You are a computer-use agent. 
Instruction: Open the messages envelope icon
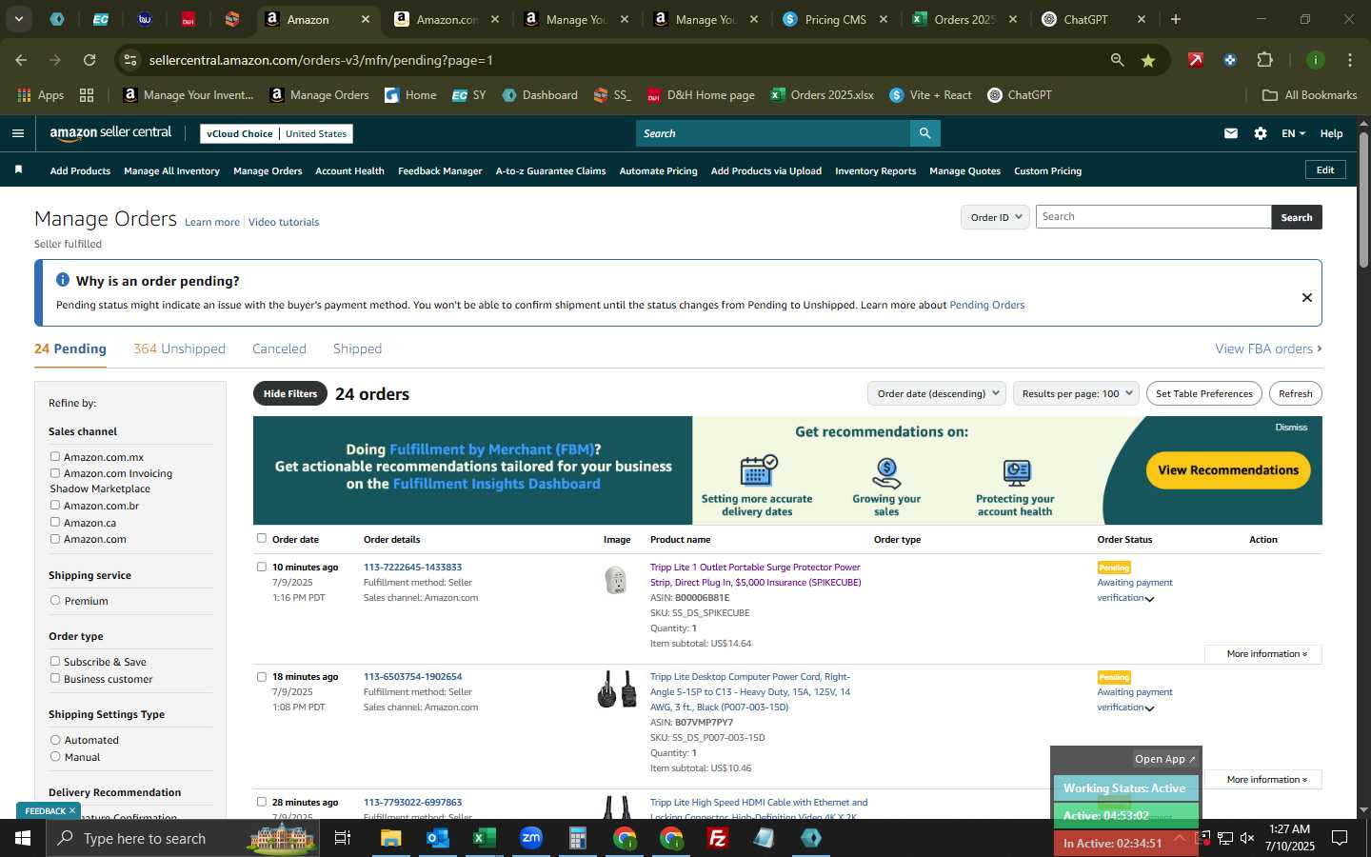pos(1231,133)
